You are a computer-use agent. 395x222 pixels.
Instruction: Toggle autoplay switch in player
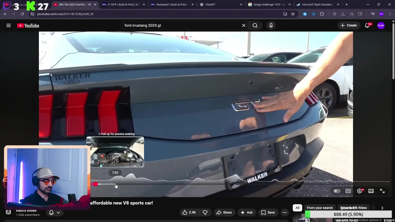point(337,191)
